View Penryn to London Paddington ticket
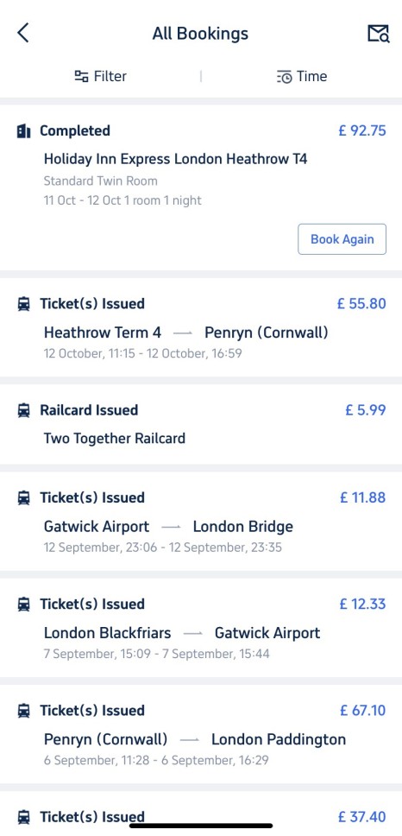This screenshot has width=402, height=836. [x=201, y=734]
